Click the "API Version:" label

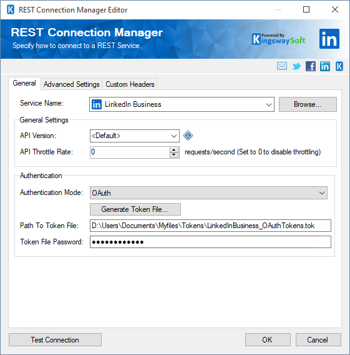coord(38,136)
